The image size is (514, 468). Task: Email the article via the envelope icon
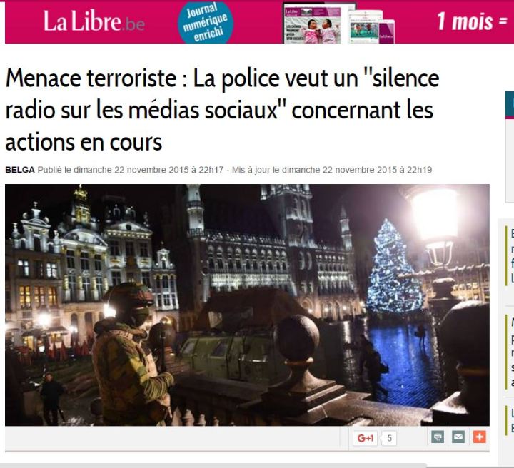coord(458,437)
